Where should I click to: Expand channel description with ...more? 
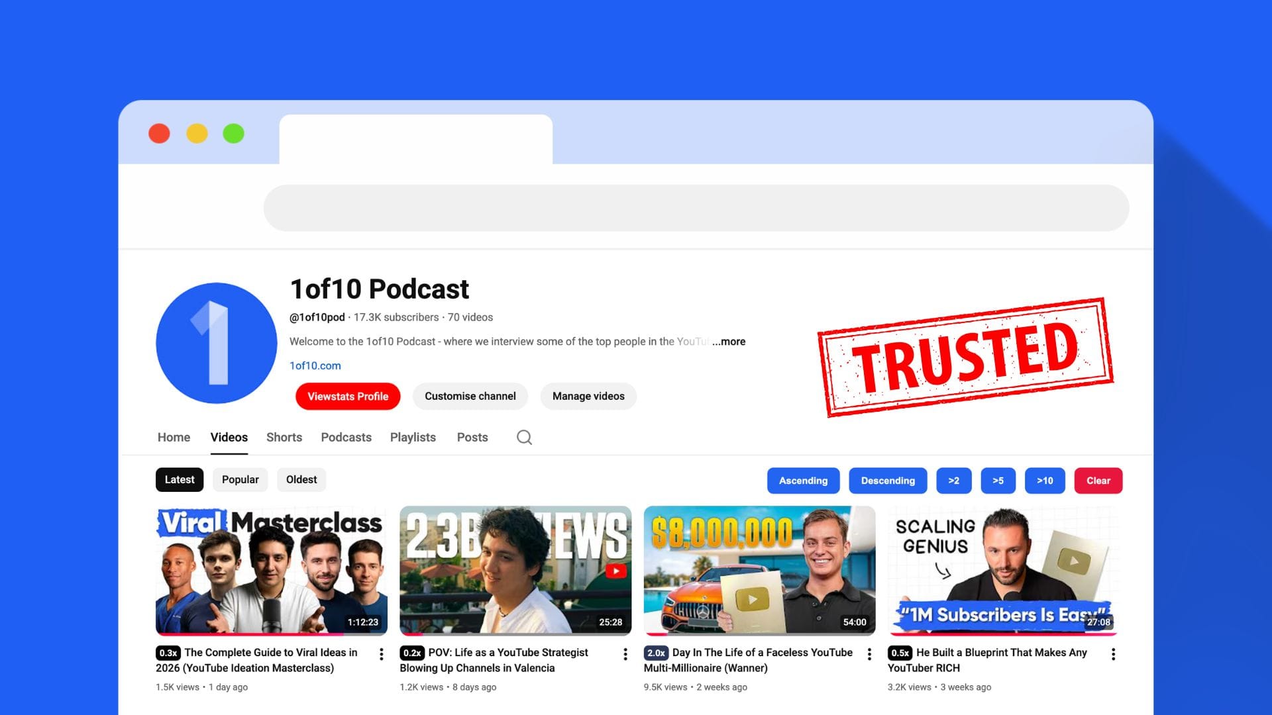pos(729,342)
